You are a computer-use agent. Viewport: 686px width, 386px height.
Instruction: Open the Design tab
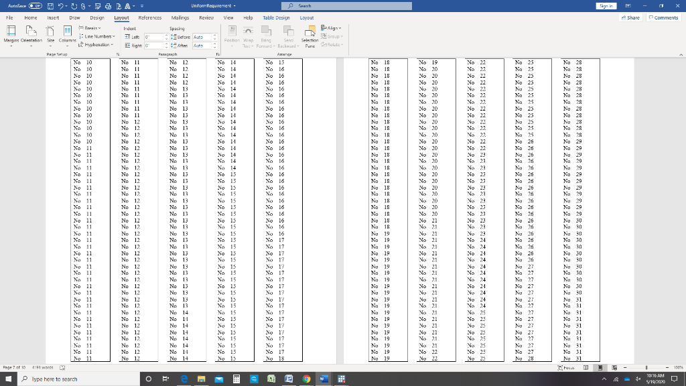point(97,17)
